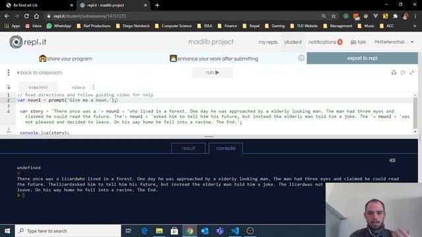Switch to Be Kind ad-Lib browser tab

click(38, 5)
